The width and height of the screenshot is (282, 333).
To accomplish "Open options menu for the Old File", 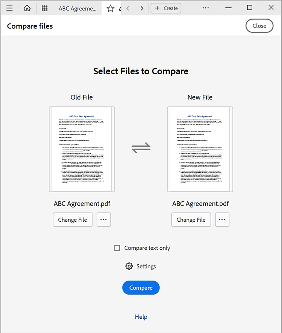I will [104, 219].
